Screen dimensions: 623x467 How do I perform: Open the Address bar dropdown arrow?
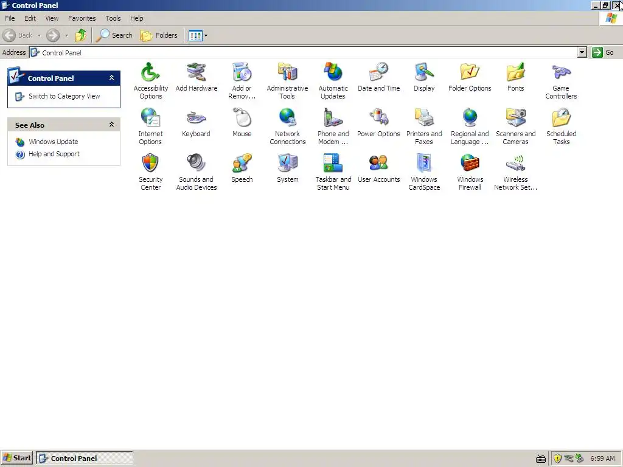click(582, 52)
